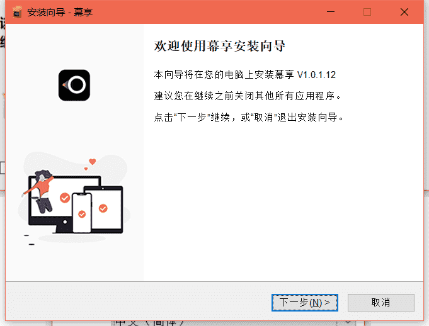Click heading 欢迎使用幕享安装向导
The image size is (429, 326).
click(220, 46)
